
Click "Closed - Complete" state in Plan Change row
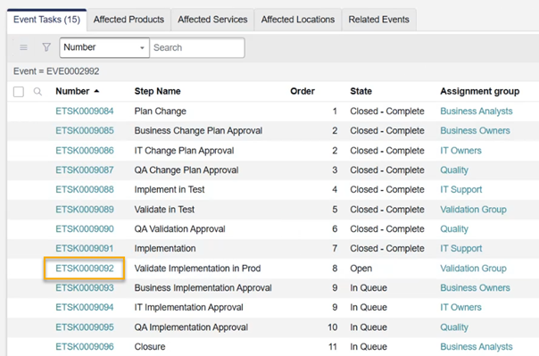tap(387, 111)
